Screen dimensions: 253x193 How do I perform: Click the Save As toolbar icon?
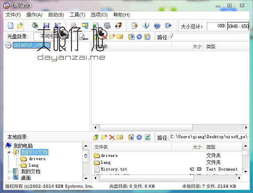[57, 26]
